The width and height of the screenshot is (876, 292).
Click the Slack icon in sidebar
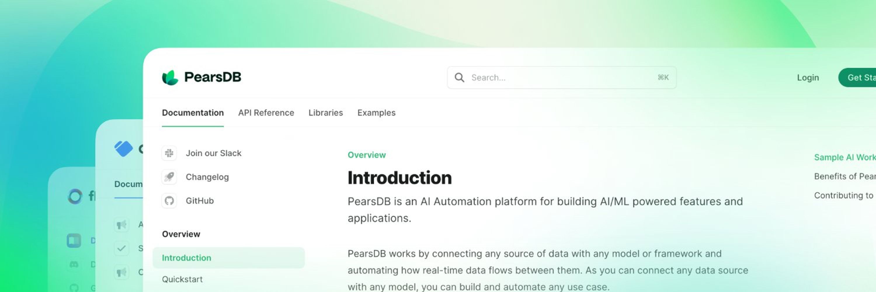[x=169, y=153]
